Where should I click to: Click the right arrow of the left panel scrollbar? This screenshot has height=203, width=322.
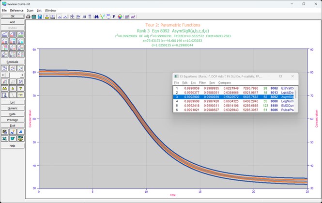coord(22,75)
